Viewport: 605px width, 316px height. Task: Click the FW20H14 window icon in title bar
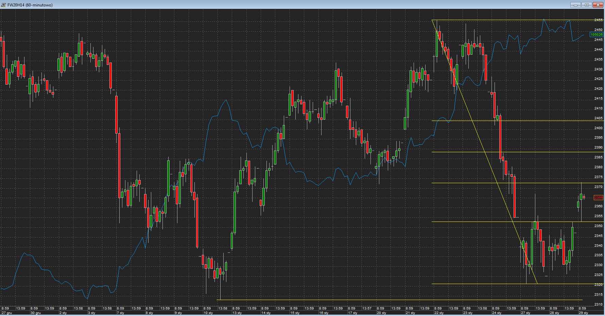(x=3, y=5)
